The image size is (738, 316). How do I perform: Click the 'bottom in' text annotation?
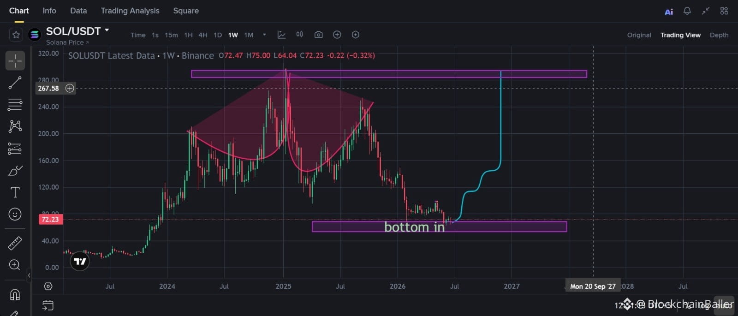[x=414, y=227]
